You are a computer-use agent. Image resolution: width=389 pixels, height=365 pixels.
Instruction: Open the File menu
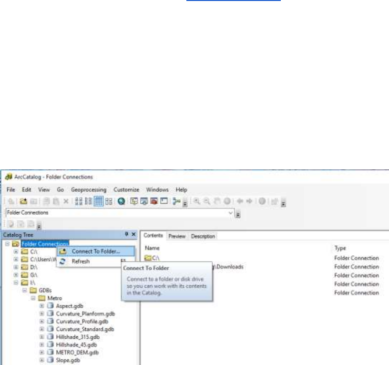(10, 190)
